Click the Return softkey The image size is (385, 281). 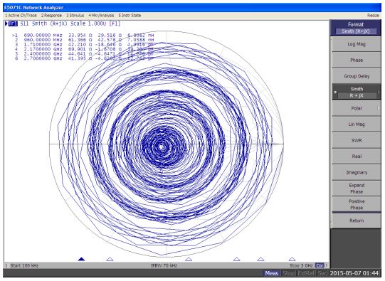[357, 221]
